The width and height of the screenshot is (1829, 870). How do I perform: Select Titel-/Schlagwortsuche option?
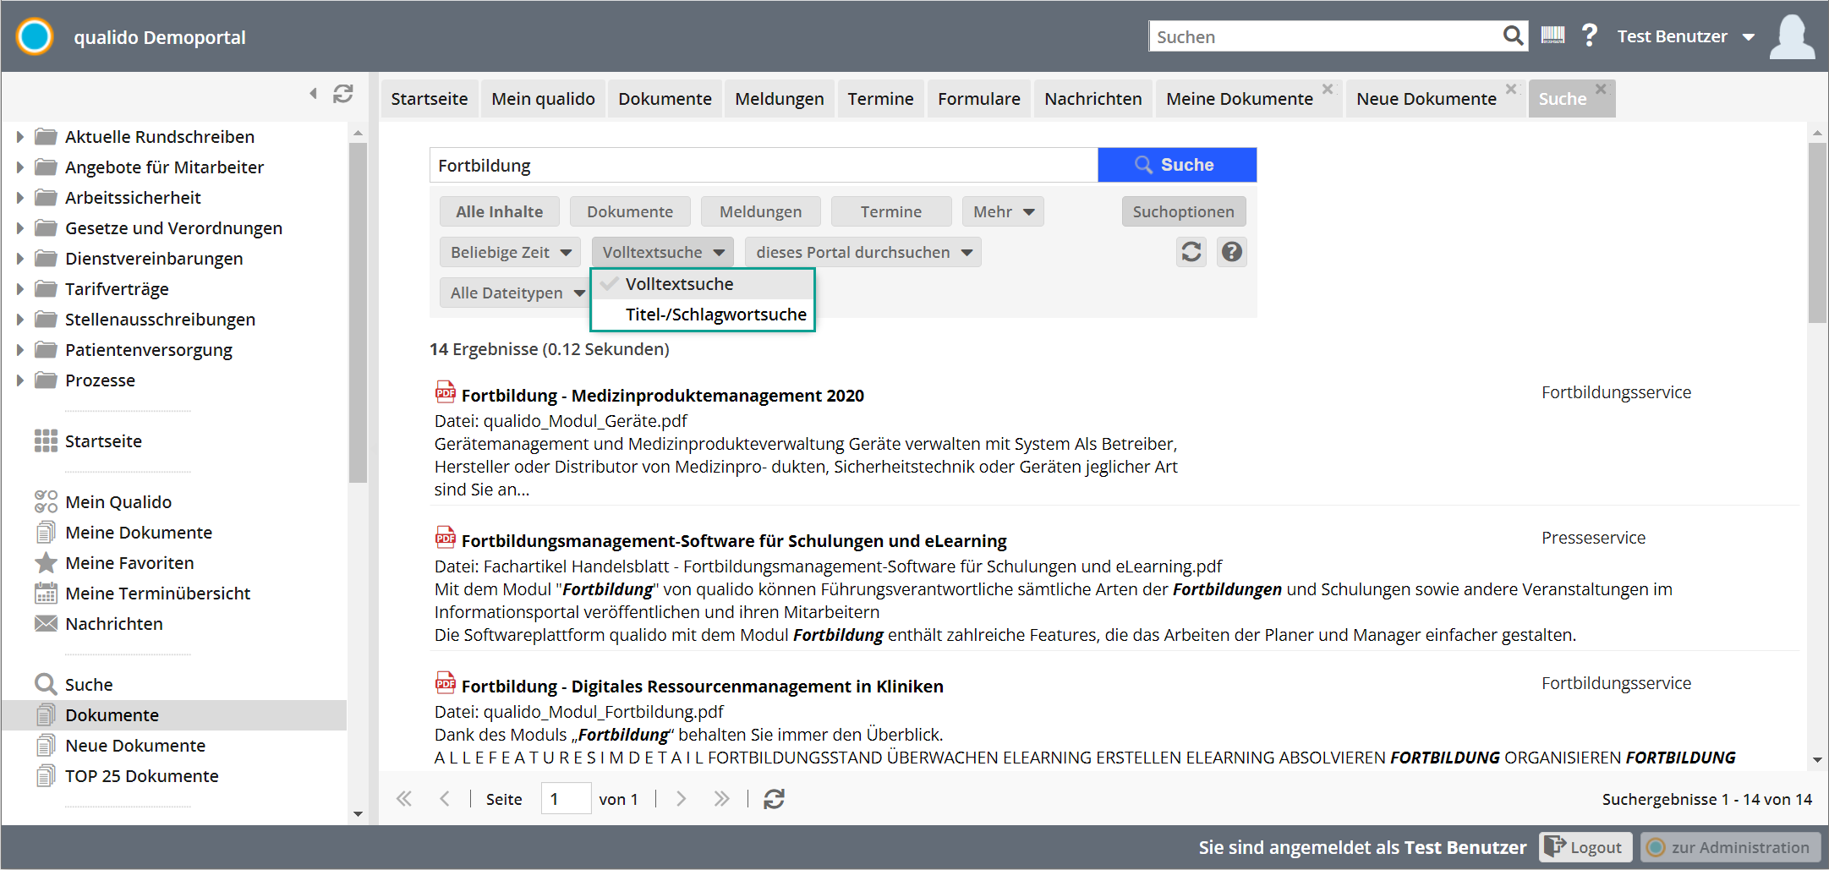(x=702, y=315)
